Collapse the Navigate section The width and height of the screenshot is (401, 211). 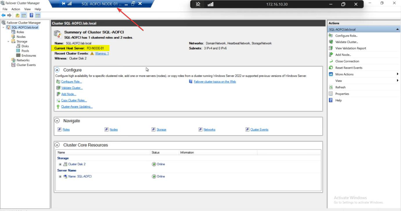(x=57, y=121)
